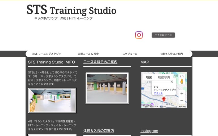Zoom in on the map
Screen dimensions: 218x136
click(x=182, y=93)
